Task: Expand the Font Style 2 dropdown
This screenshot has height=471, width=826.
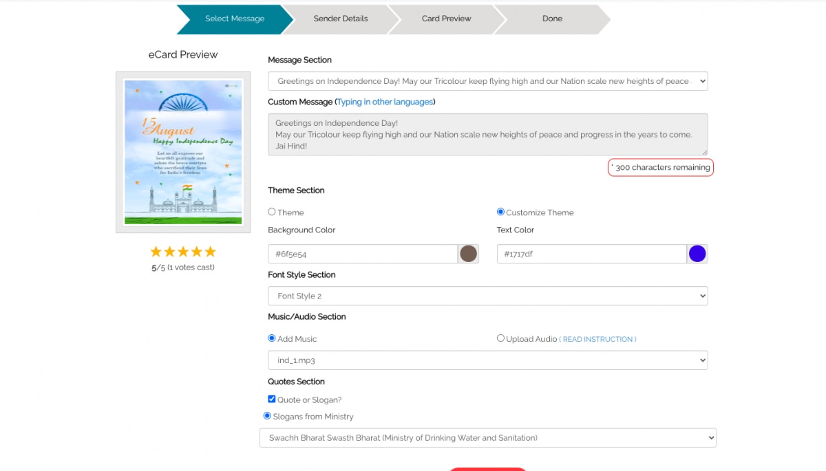Action: click(487, 296)
